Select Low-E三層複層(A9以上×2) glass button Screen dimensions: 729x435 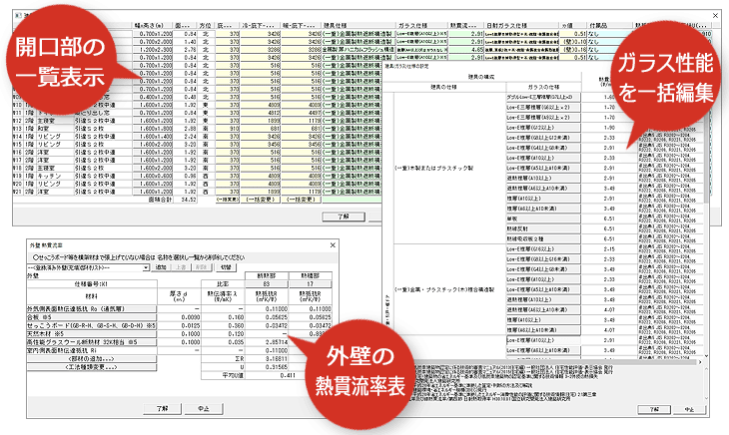coord(543,118)
